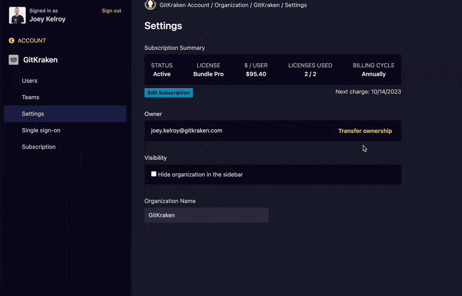Click the yellow back arrow beside ACCOUNT

click(12, 41)
